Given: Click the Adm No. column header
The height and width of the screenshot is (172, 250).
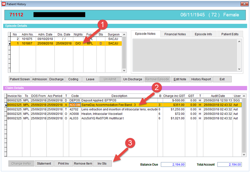Looking at the screenshot, I should [27, 35].
